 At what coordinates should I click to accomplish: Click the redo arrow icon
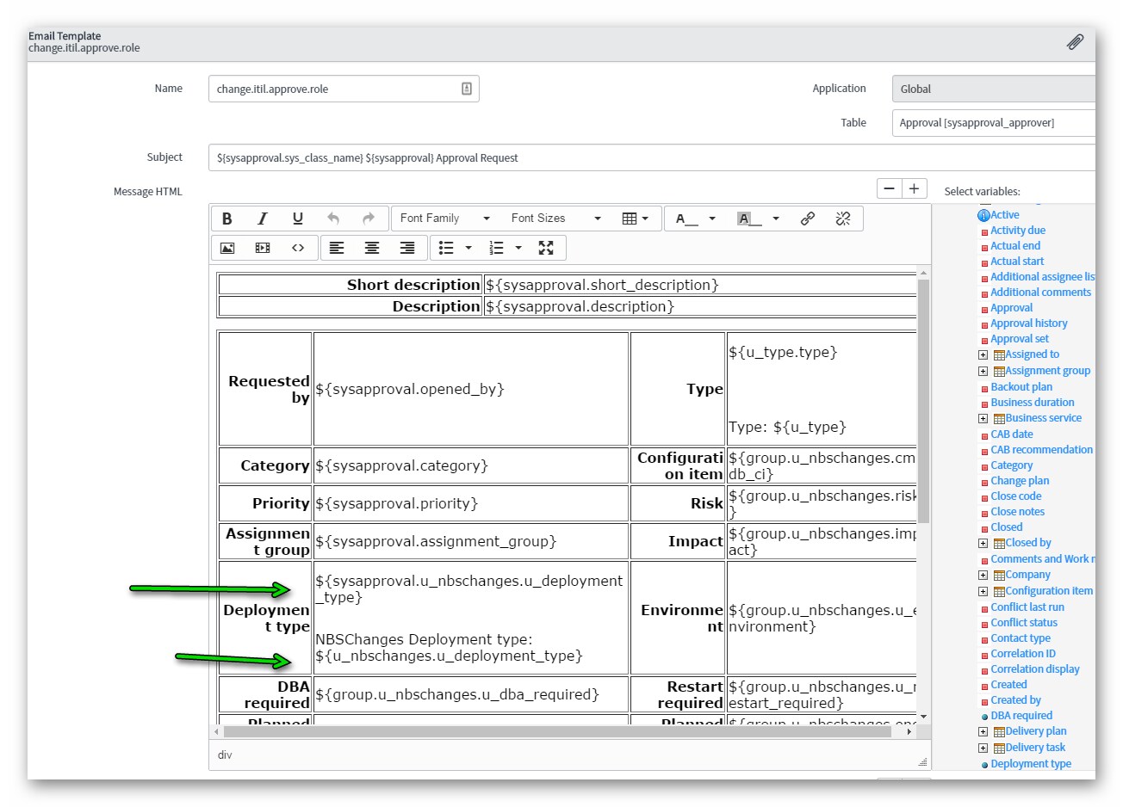369,219
